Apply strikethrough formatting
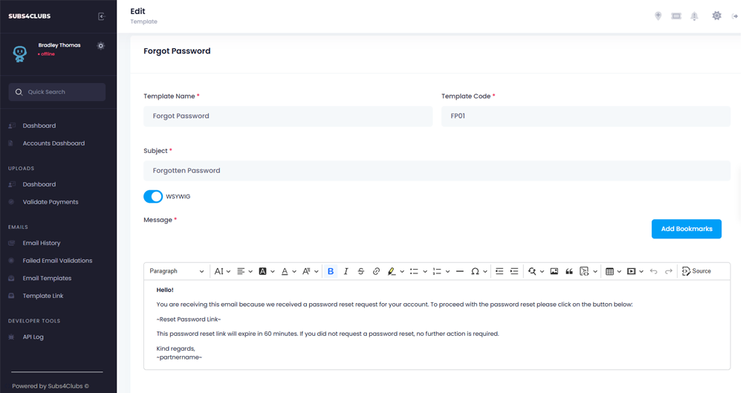 coord(361,272)
